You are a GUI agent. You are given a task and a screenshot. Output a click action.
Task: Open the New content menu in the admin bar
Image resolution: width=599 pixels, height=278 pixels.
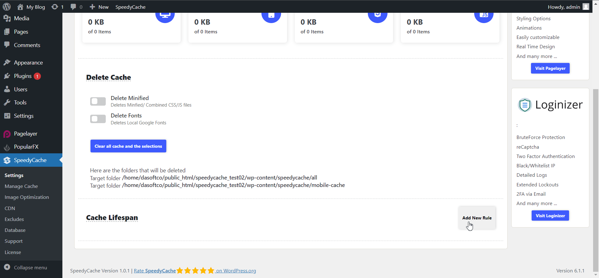(x=99, y=7)
